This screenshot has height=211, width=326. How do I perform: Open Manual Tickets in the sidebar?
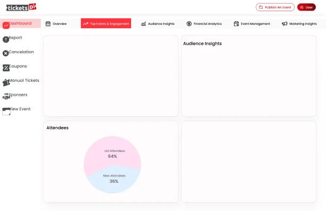pyautogui.click(x=20, y=80)
